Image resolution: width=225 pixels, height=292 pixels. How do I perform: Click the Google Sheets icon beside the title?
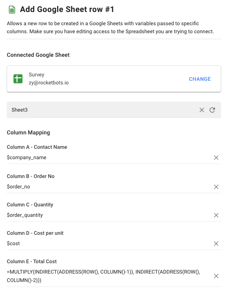pos(12,10)
